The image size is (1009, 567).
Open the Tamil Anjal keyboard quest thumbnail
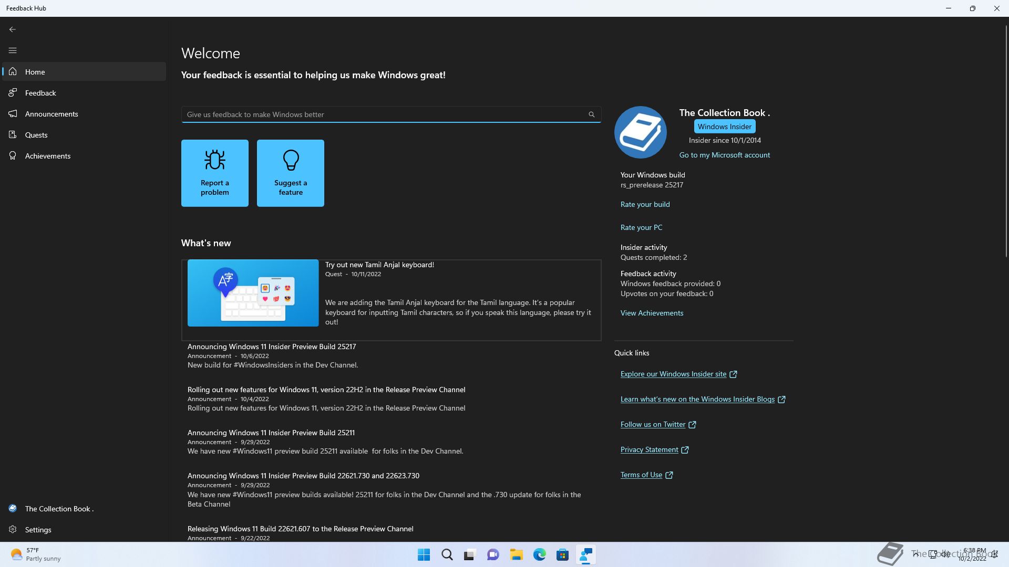(253, 293)
